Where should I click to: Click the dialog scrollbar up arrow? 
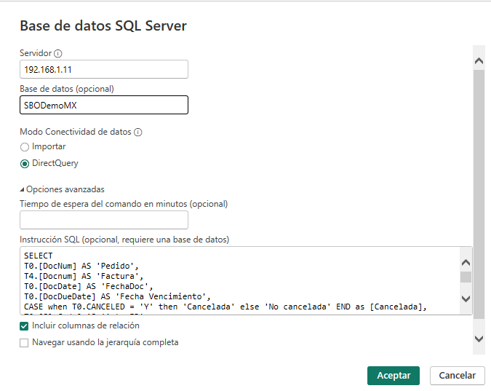[x=479, y=61]
